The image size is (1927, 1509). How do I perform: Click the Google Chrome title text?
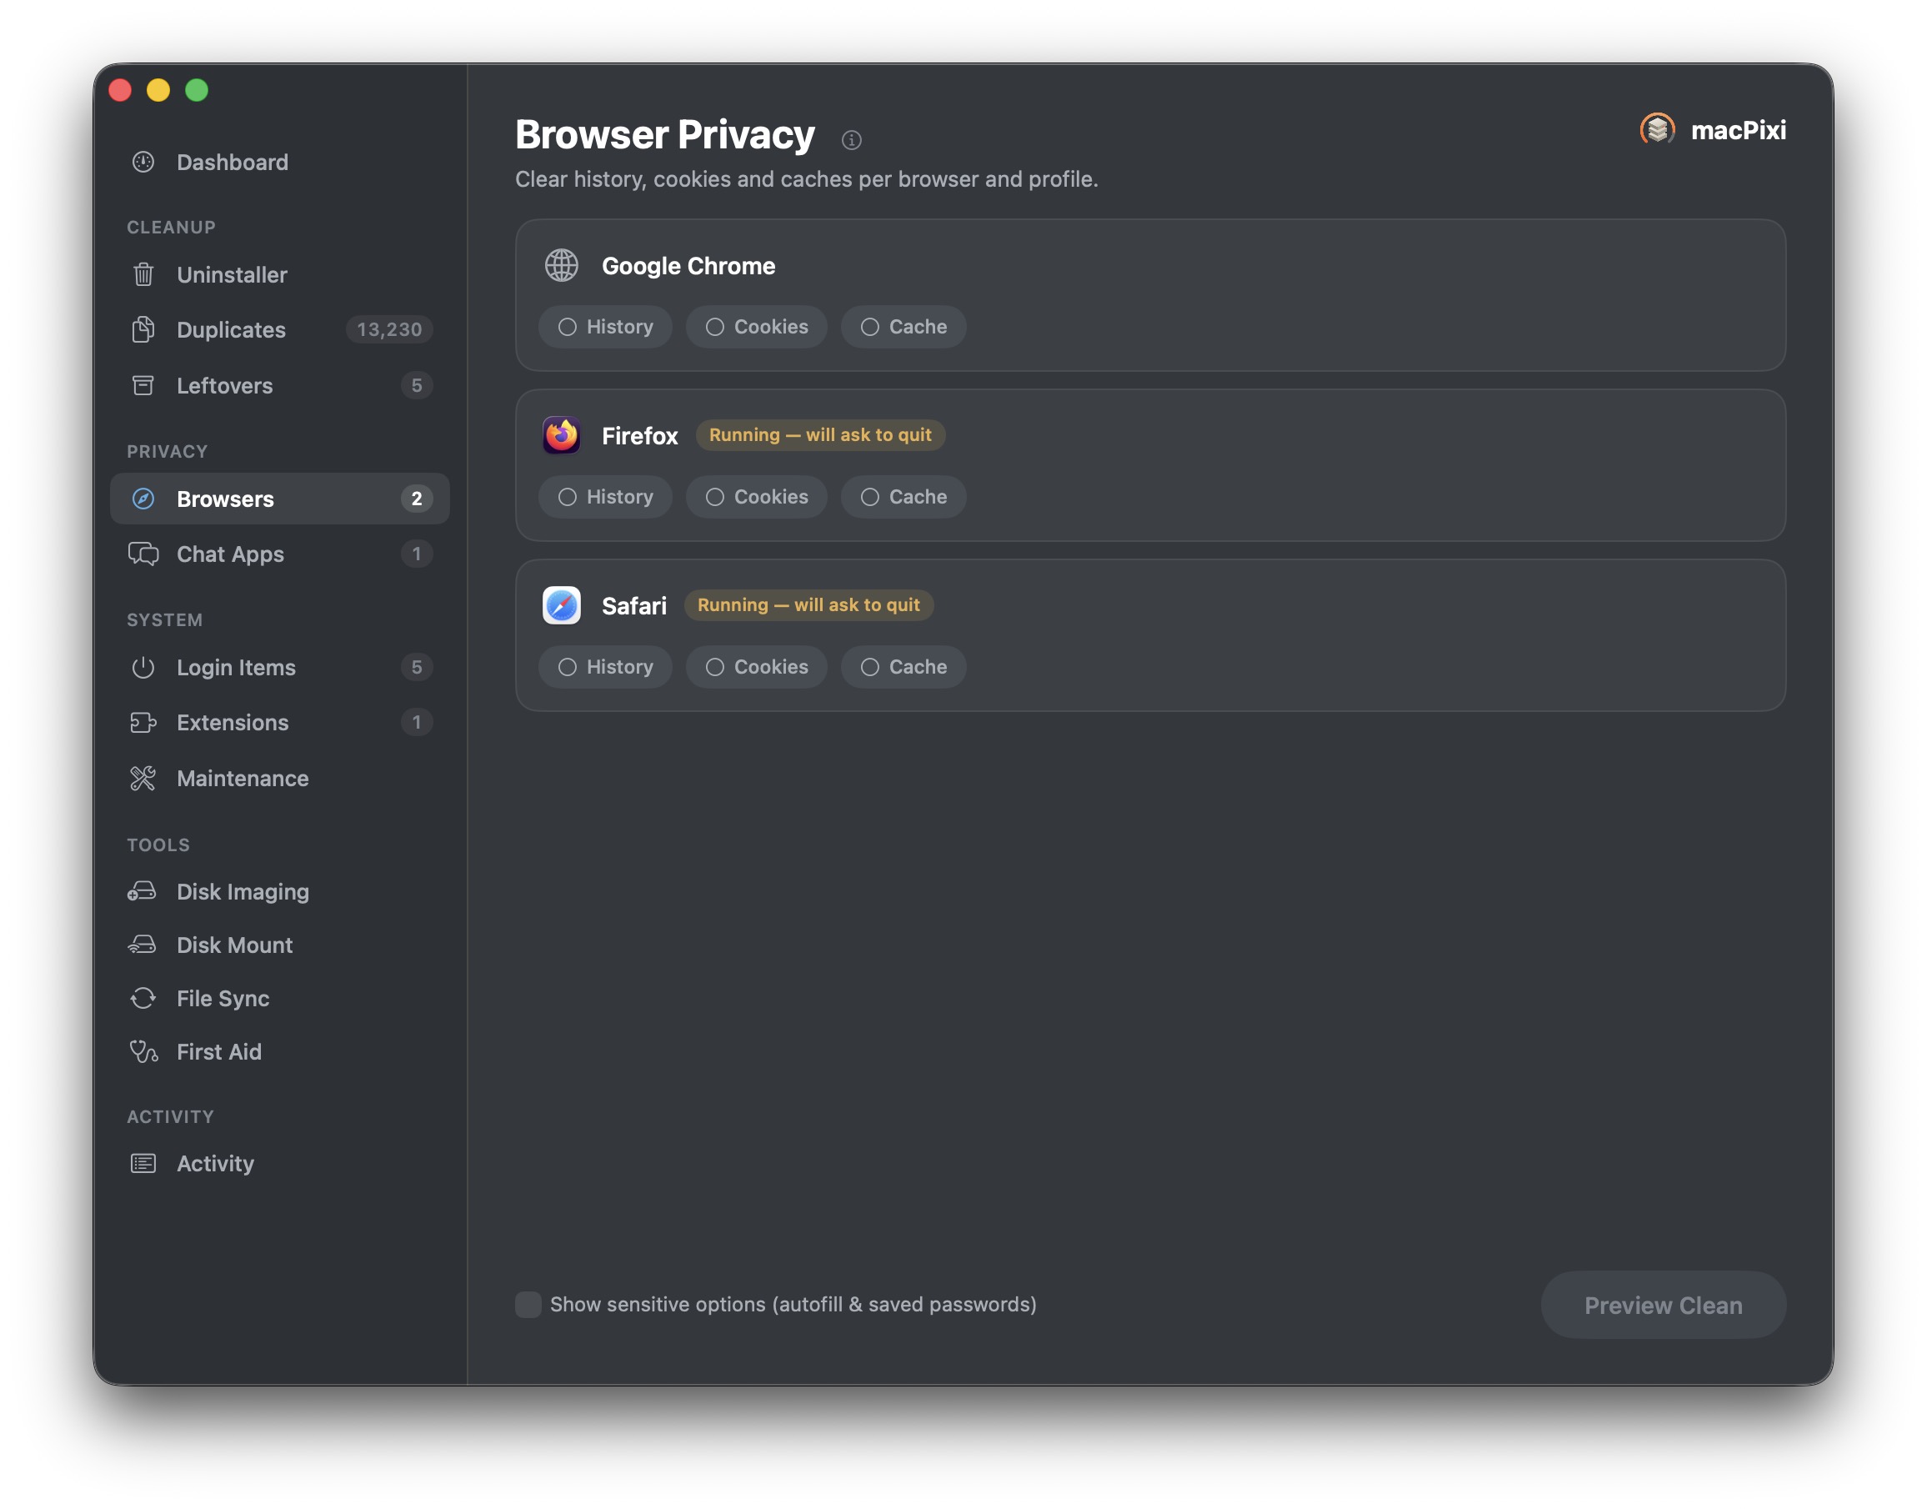688,266
